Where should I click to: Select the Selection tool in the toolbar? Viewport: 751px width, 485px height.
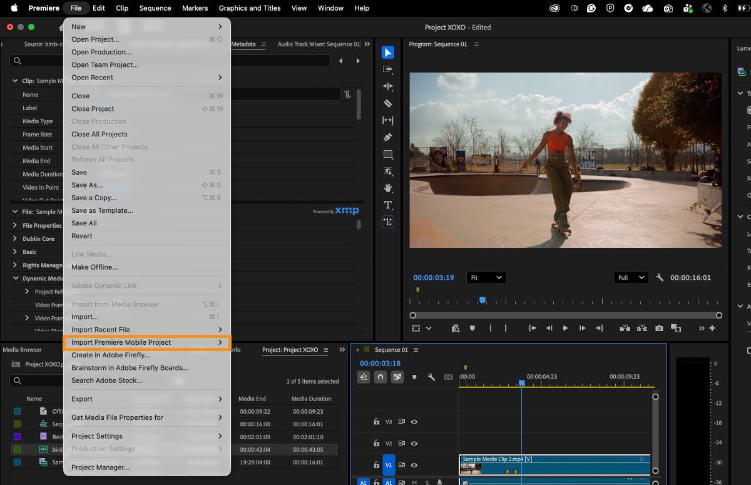tap(388, 53)
